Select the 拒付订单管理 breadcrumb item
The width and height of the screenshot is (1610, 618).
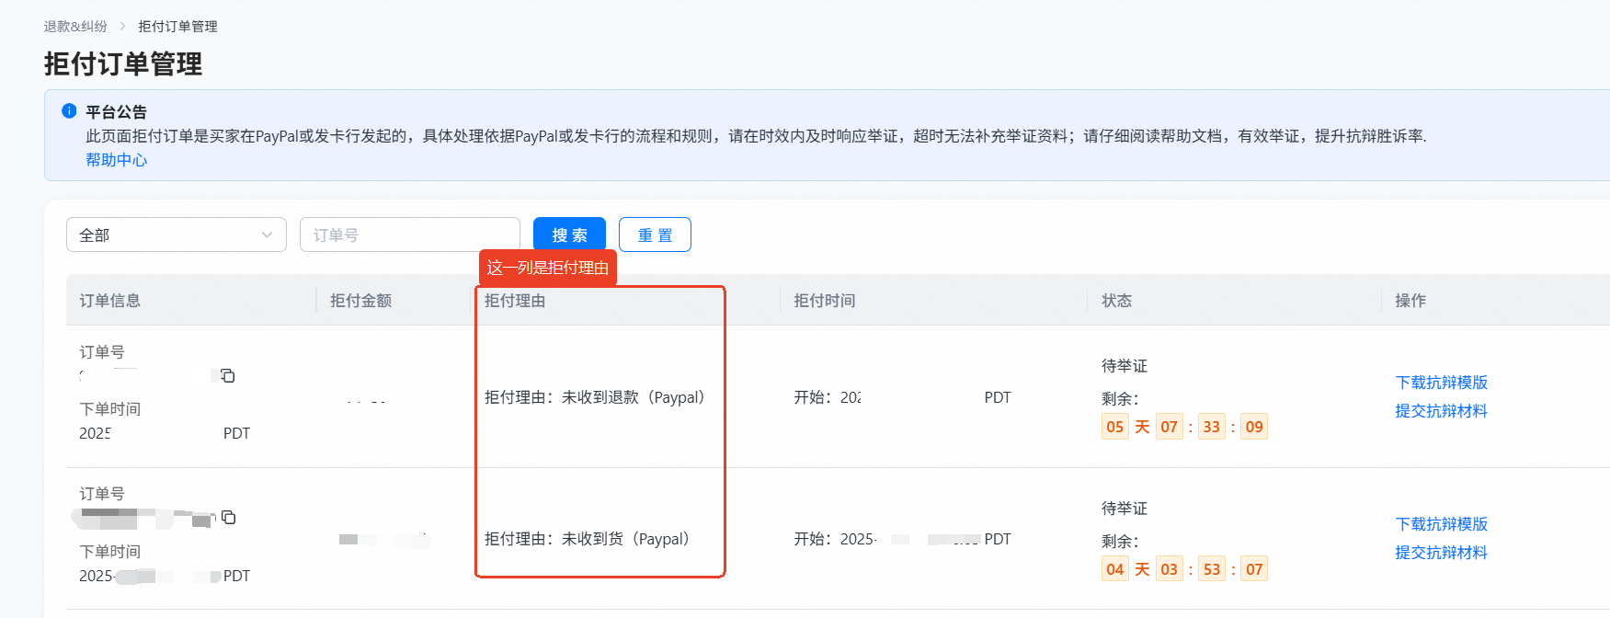[177, 27]
